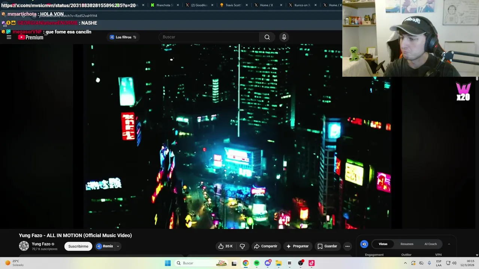
Task: Click the VPH column label
Action: [438, 255]
